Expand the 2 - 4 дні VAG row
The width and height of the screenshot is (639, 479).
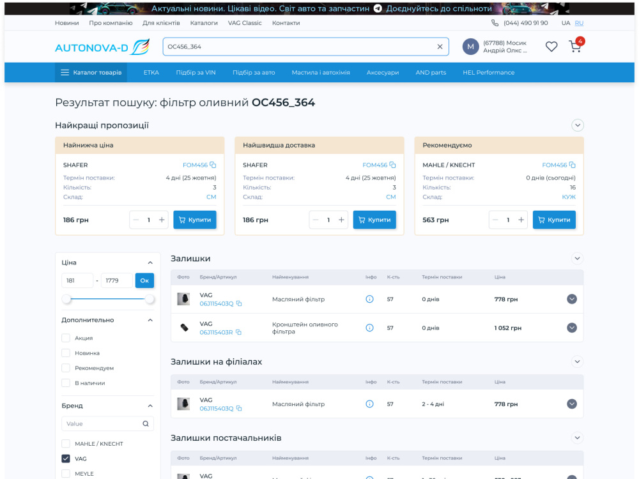pyautogui.click(x=572, y=404)
